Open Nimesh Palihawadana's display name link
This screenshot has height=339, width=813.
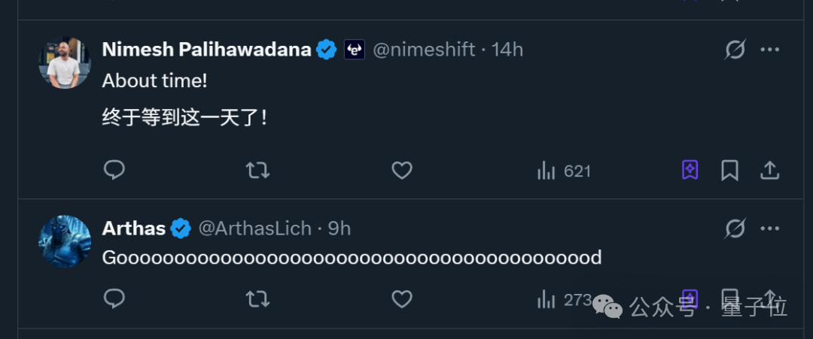[206, 50]
